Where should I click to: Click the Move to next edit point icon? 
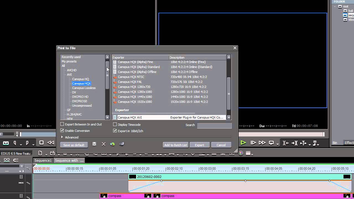click(x=295, y=143)
